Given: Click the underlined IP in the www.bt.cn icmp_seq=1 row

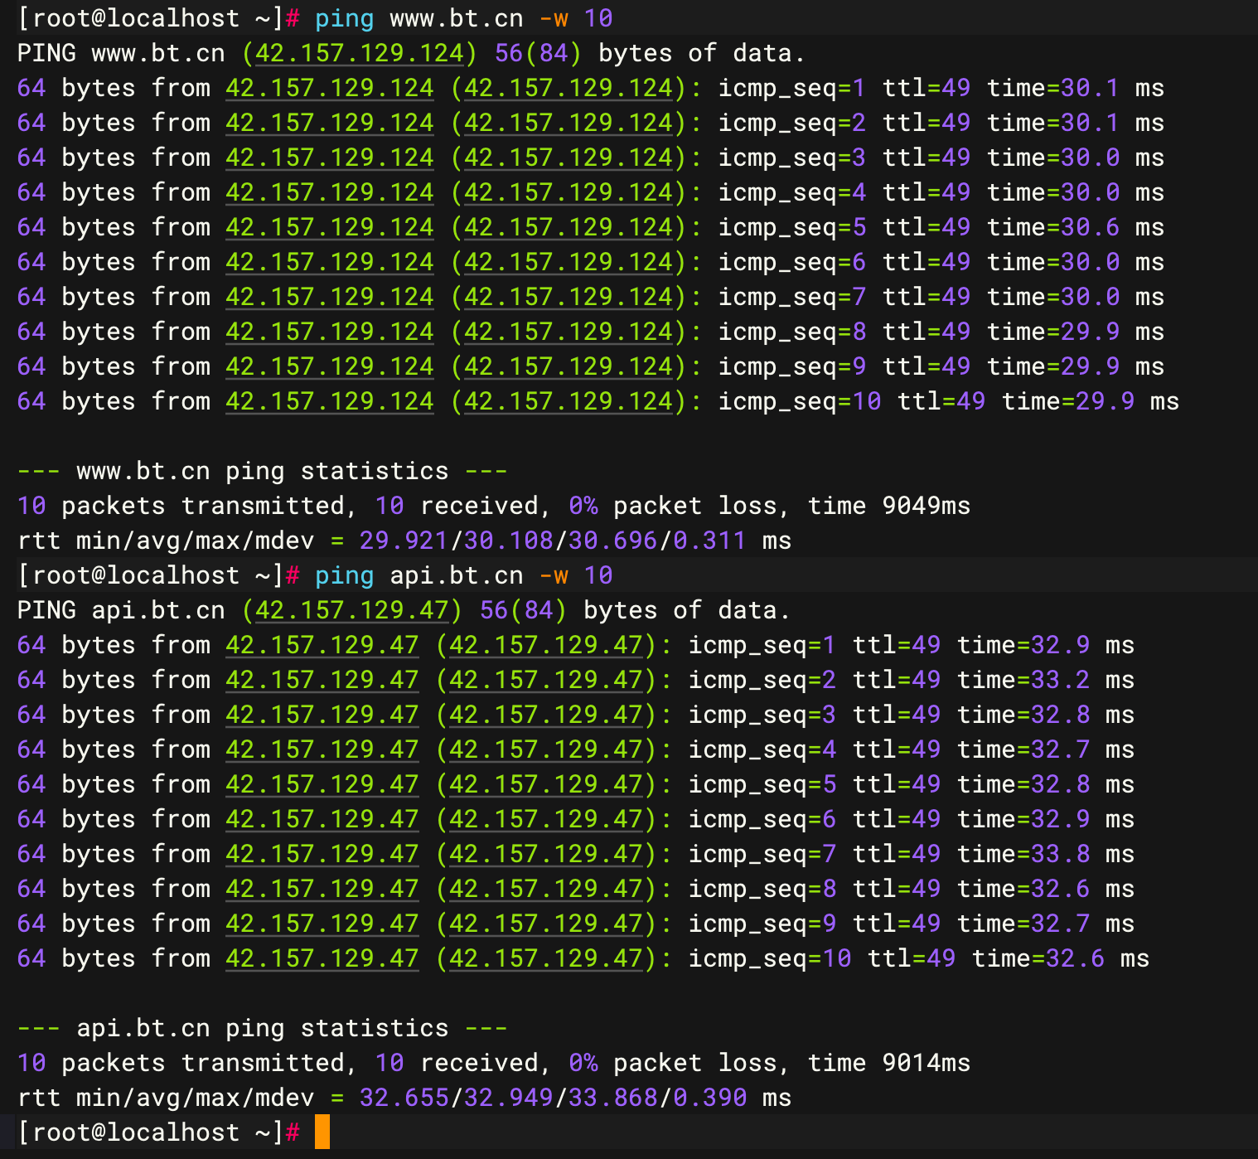Looking at the screenshot, I should coord(330,88).
